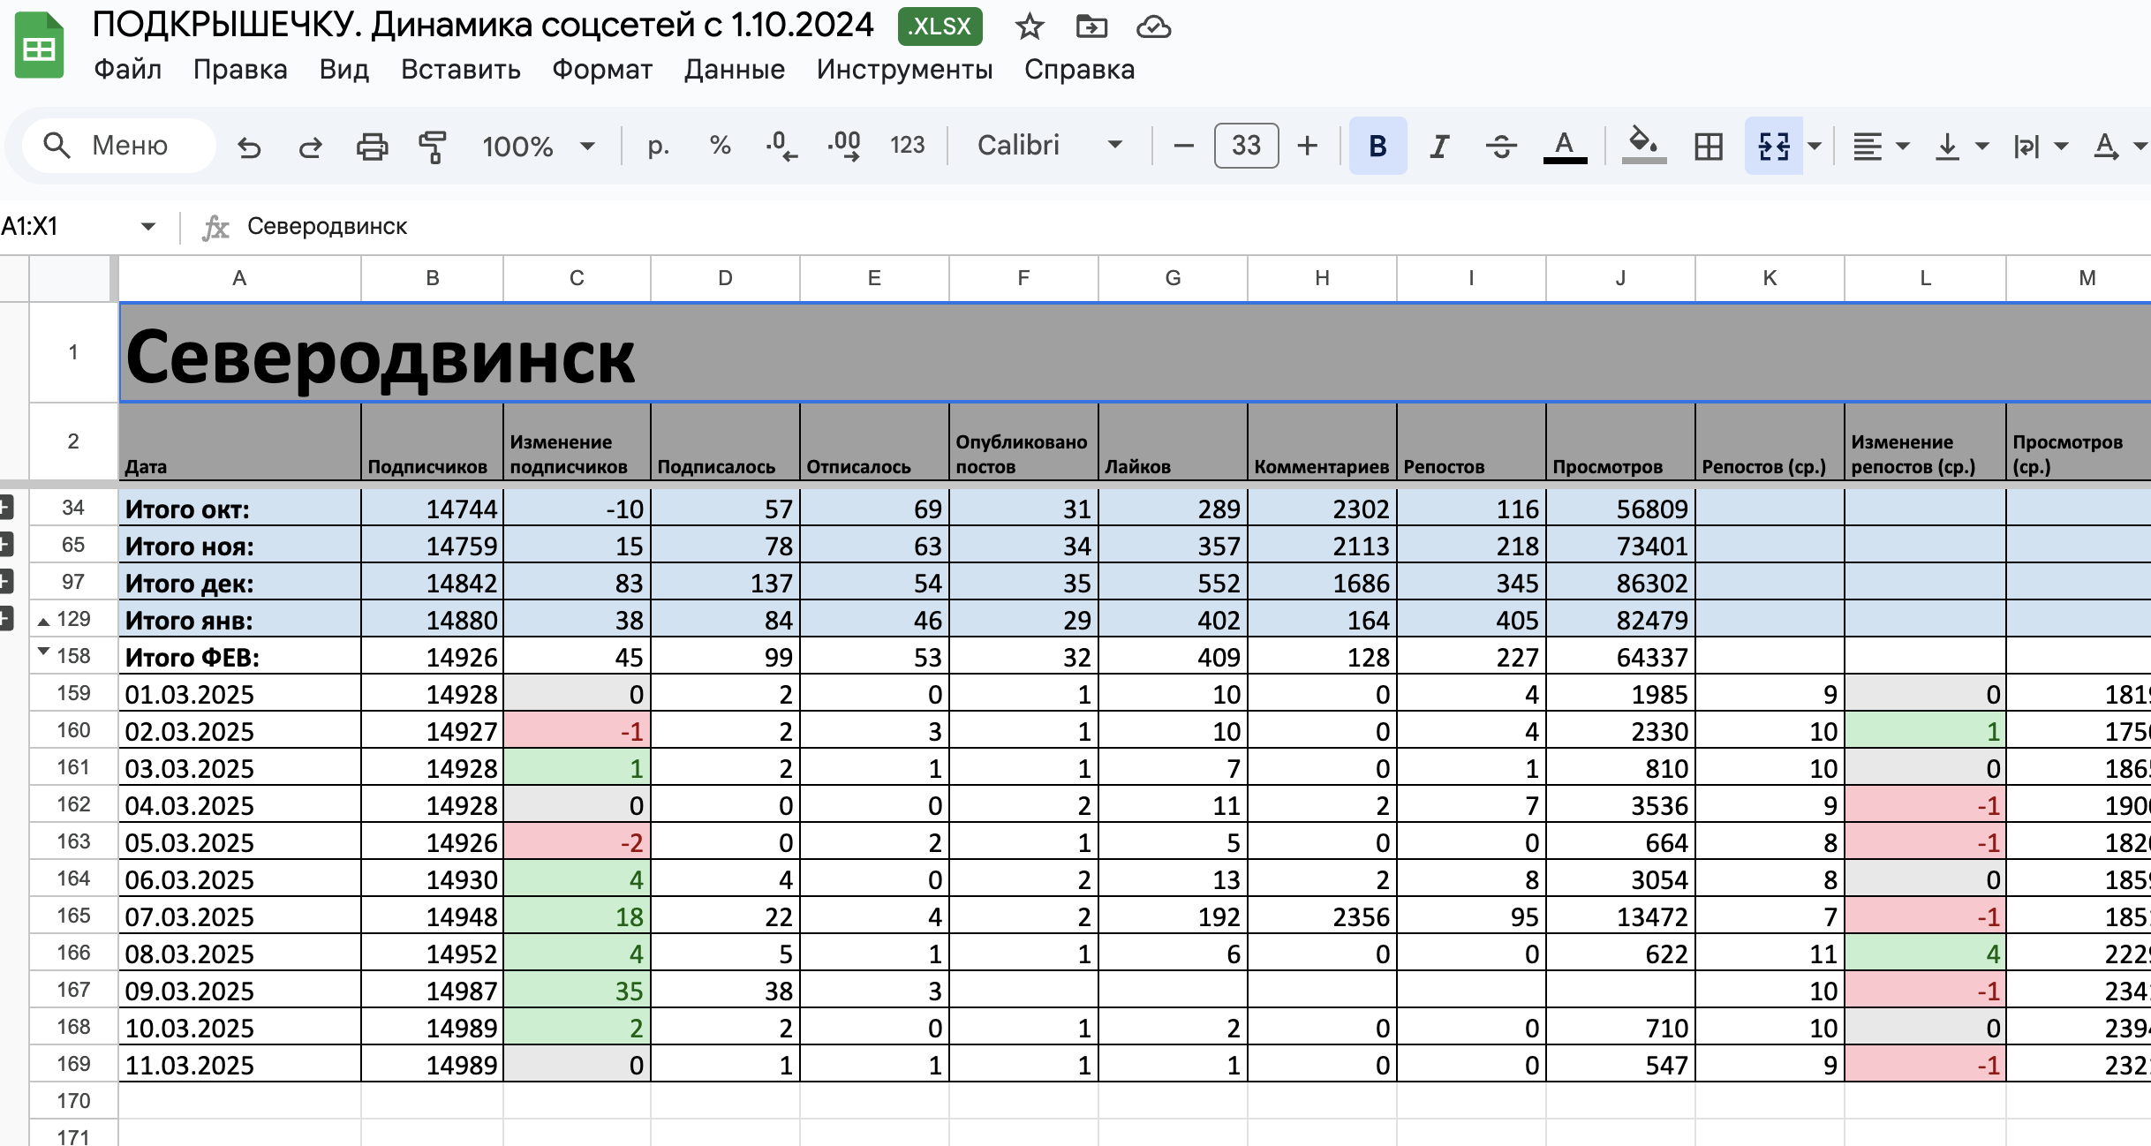
Task: Click the font size field 33
Action: coord(1246,146)
